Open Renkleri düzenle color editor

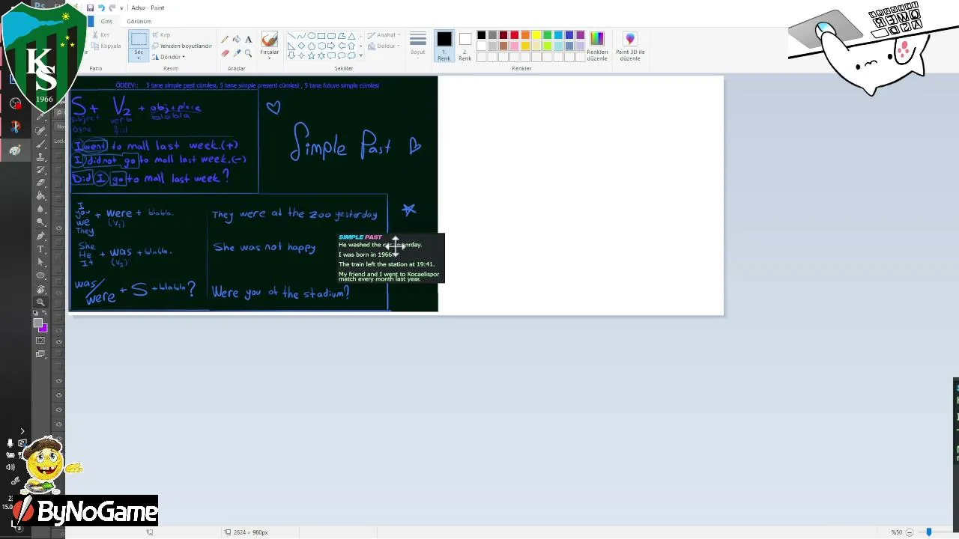point(597,46)
